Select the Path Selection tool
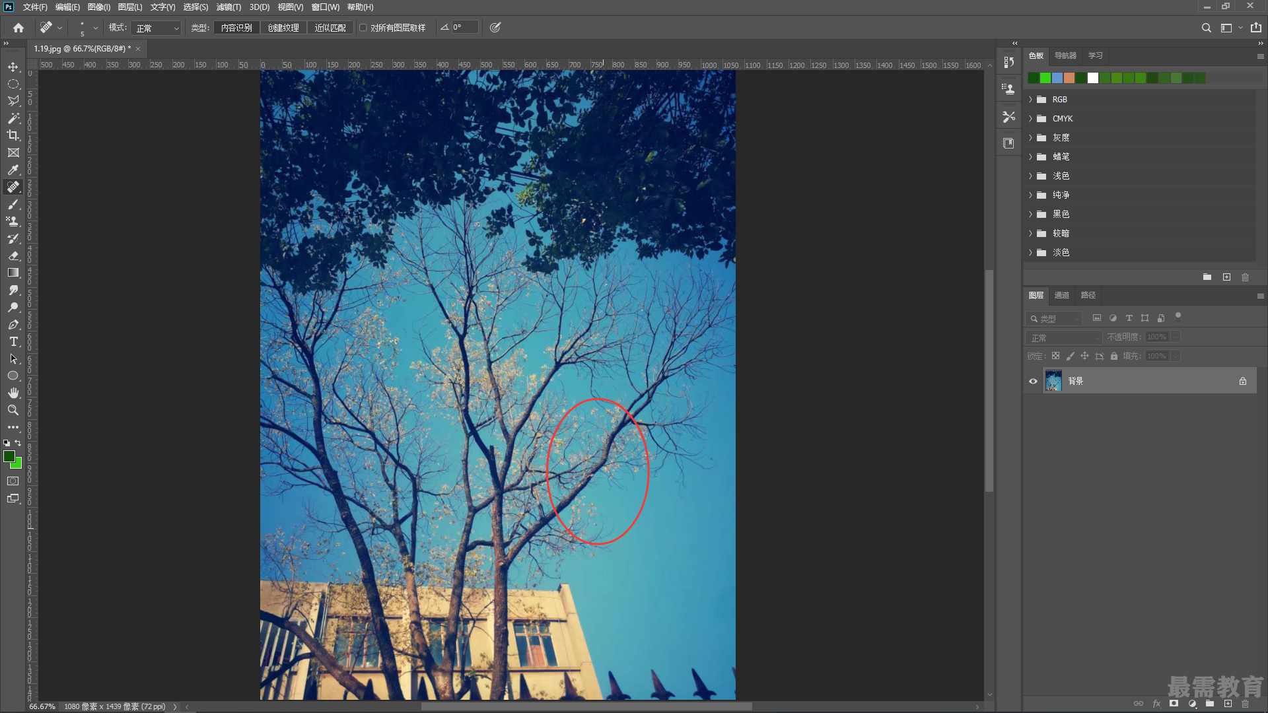The image size is (1268, 713). click(13, 358)
